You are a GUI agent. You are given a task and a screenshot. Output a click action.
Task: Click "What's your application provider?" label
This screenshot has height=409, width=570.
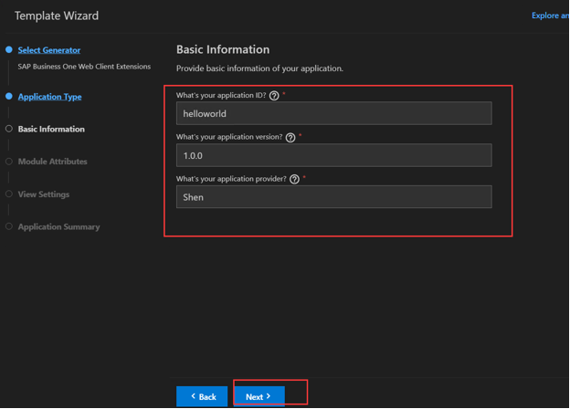click(232, 179)
